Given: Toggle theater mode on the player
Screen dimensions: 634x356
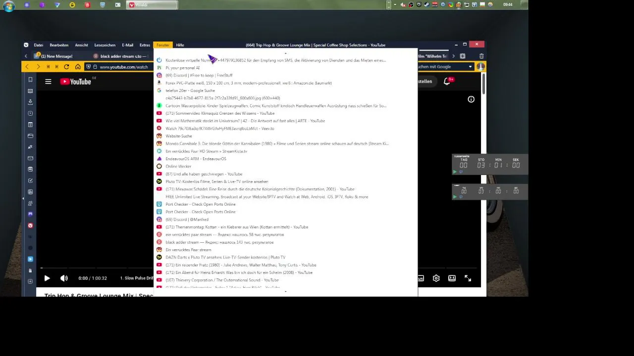Looking at the screenshot, I should click(452, 278).
